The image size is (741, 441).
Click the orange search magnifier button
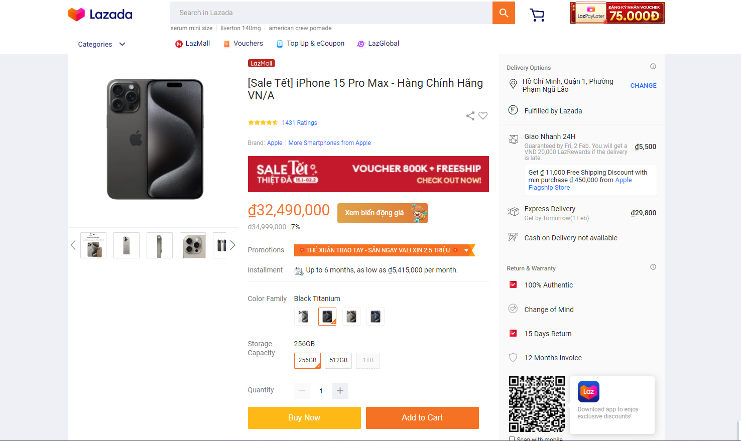click(x=504, y=13)
